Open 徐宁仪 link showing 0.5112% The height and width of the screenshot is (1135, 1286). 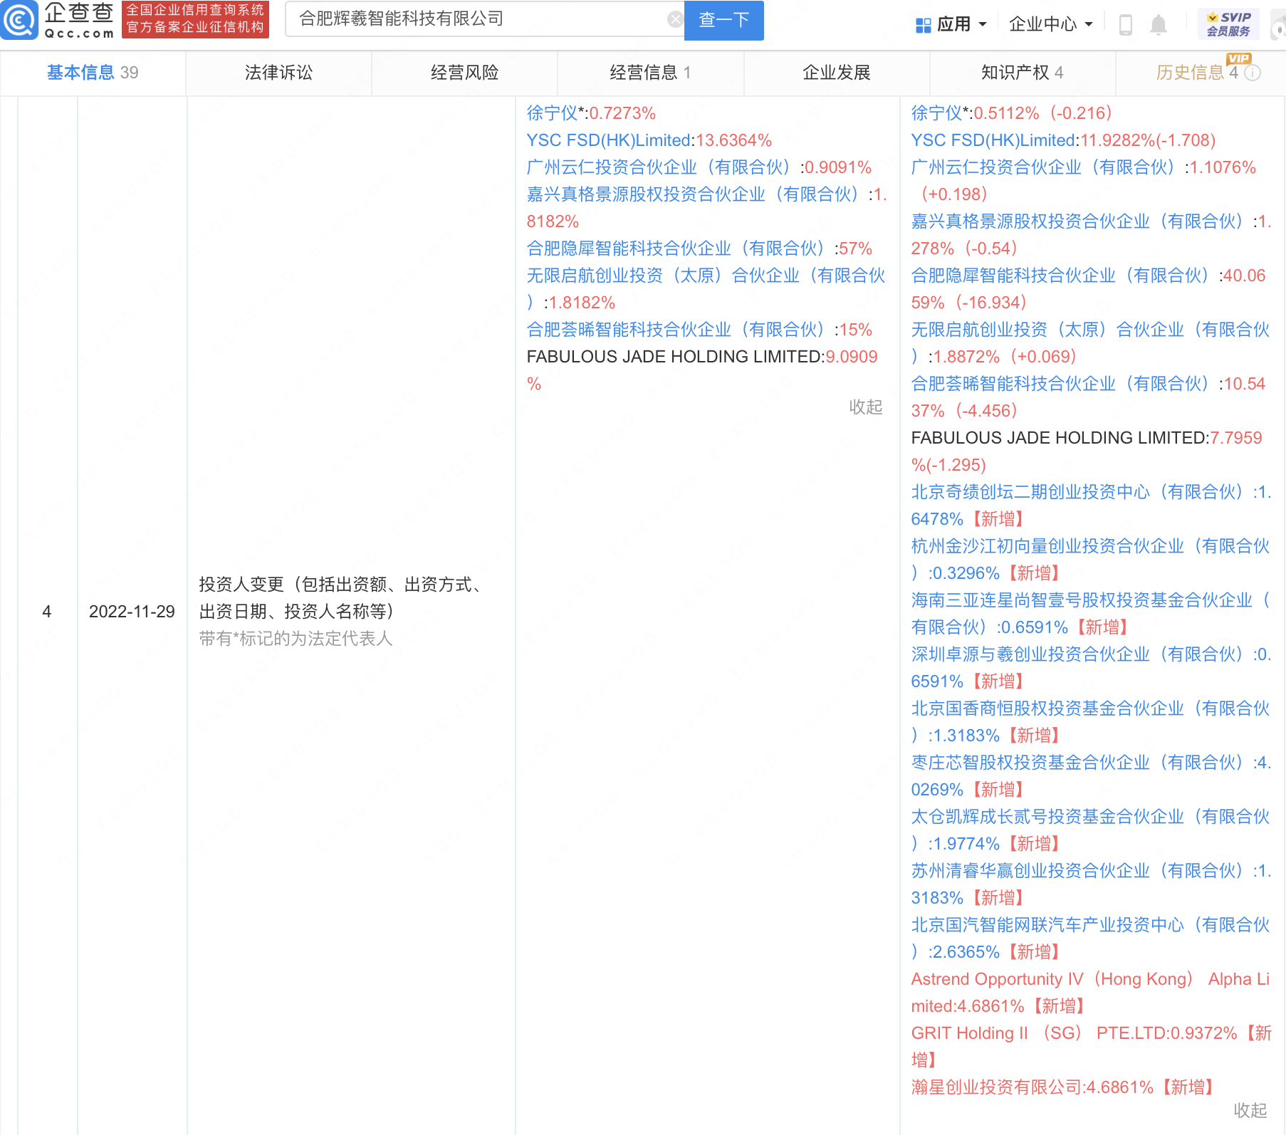(x=937, y=113)
